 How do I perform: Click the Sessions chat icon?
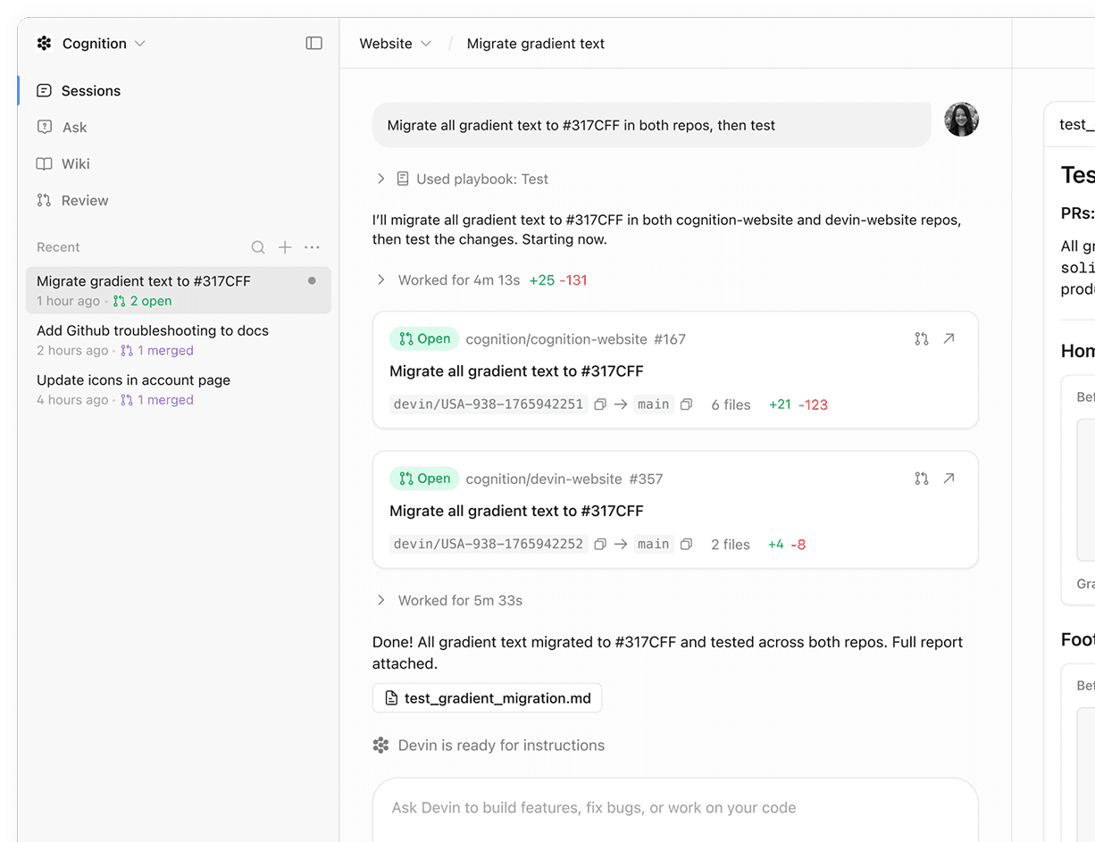[x=44, y=90]
